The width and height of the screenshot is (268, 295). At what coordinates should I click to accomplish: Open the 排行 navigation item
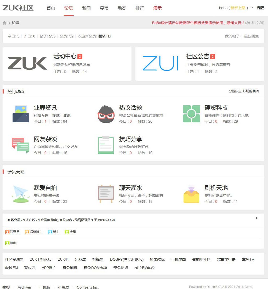click(140, 8)
